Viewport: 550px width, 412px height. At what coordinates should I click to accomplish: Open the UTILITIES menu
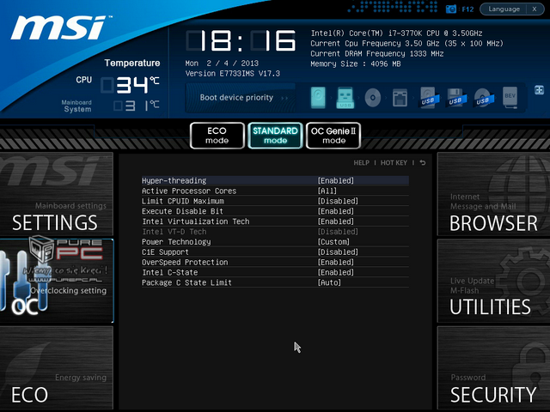click(493, 281)
